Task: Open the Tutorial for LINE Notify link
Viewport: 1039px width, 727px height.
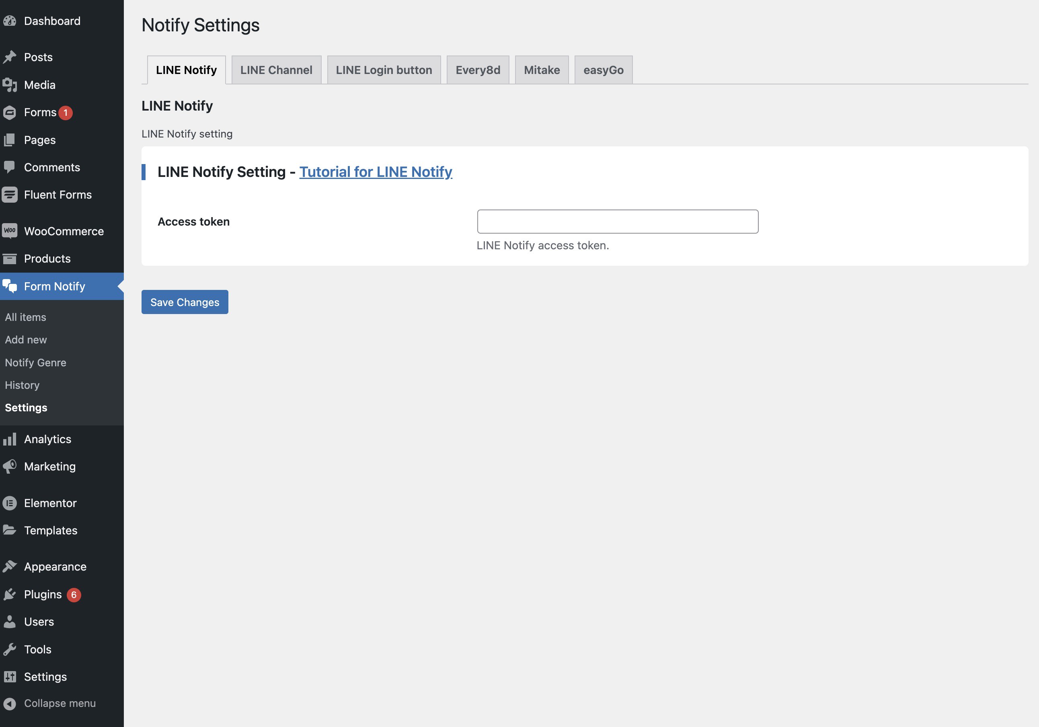Action: pos(376,172)
